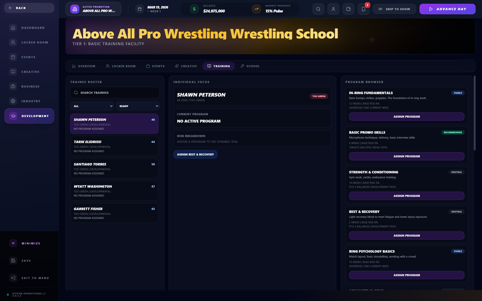
Task: Click the search magnifier icon in top bar
Action: 318,9
